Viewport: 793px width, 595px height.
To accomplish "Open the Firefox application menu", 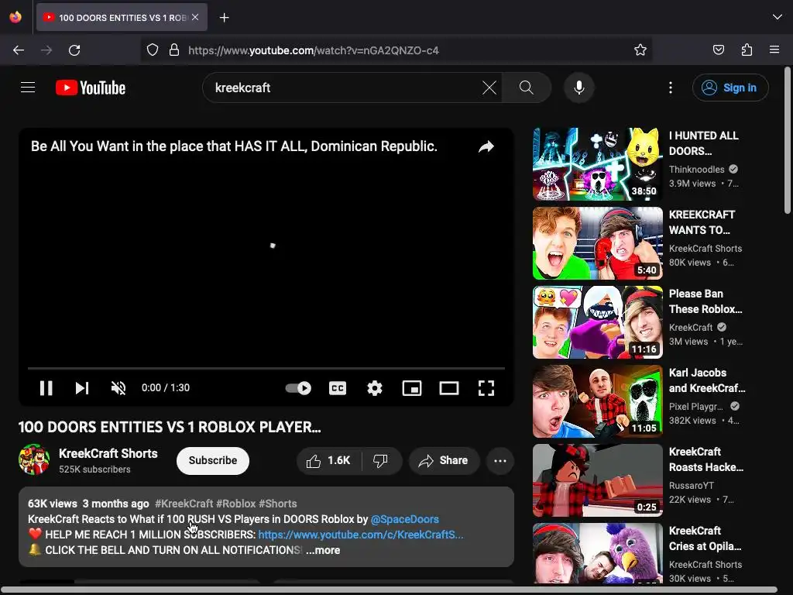I will [x=774, y=50].
